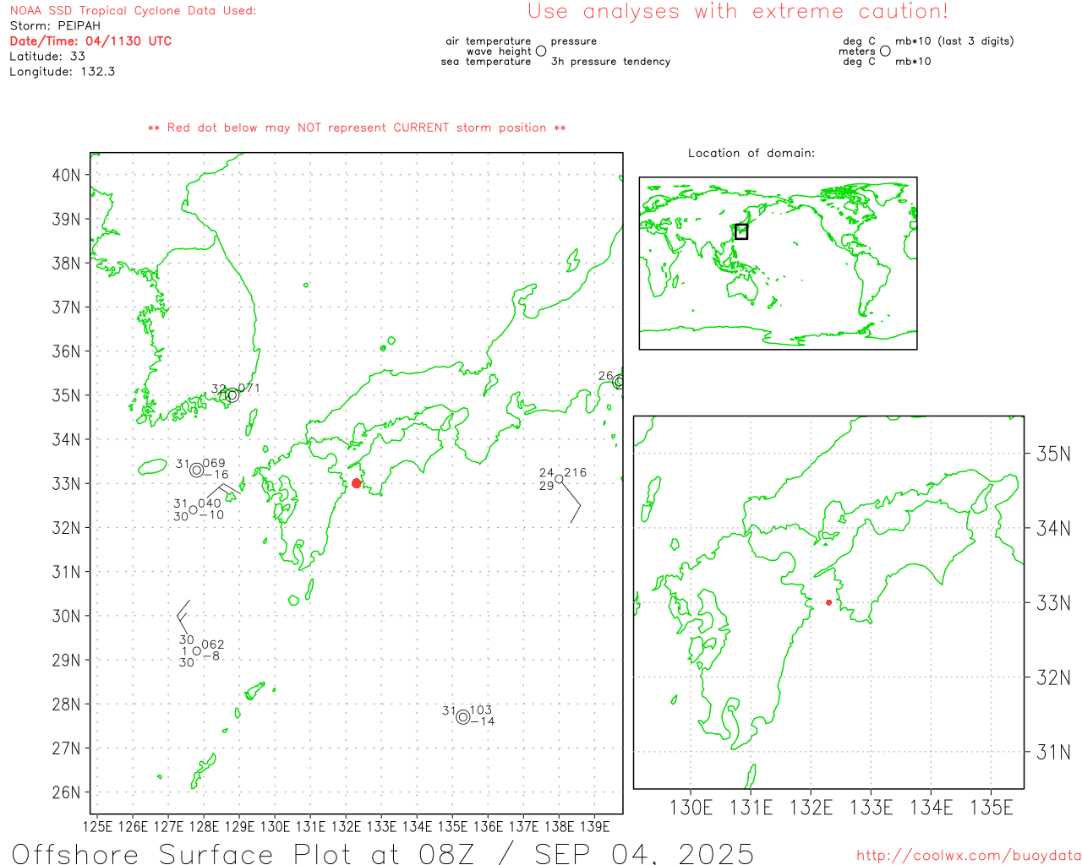Click the buoy marker with pressure 103
Image resolution: width=1082 pixels, height=865 pixels.
click(x=463, y=717)
